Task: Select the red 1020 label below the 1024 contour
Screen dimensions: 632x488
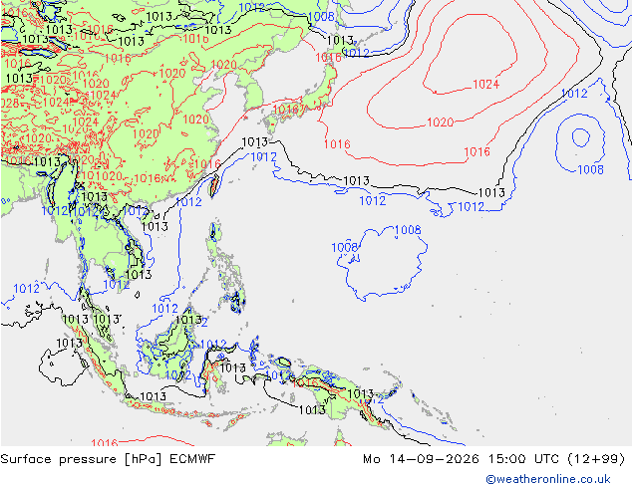Action: [441, 122]
